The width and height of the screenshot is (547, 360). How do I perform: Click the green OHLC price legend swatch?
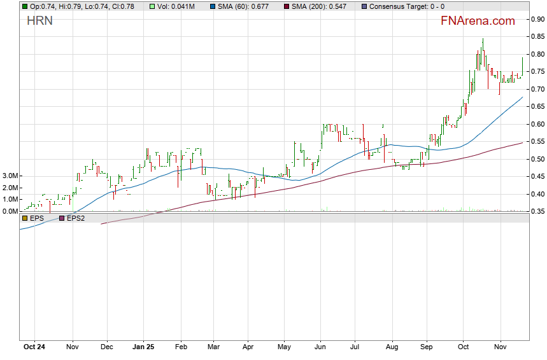(25, 6)
